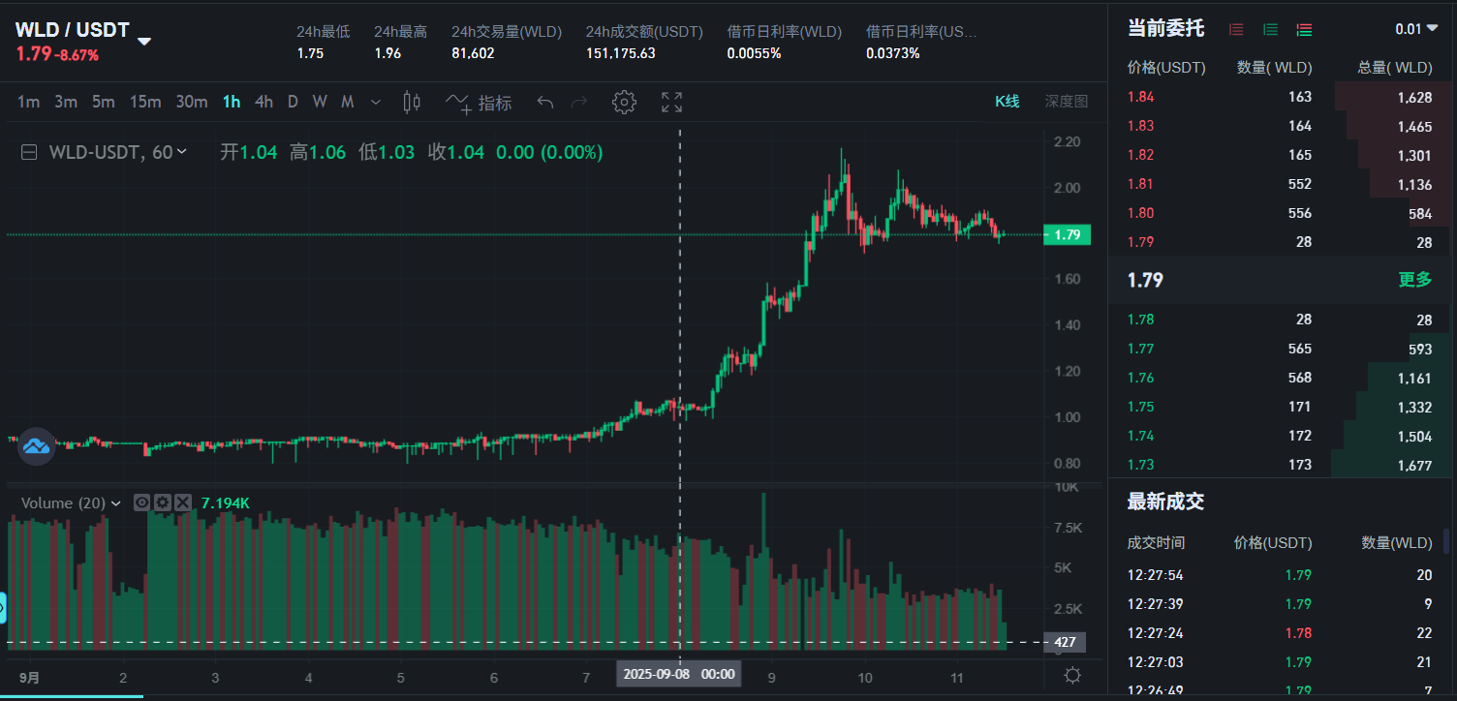This screenshot has width=1457, height=701.
Task: Click the blue cloud logo on chart
Action: 37,446
